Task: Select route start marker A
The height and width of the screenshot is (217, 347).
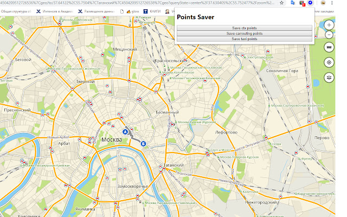Action: click(x=126, y=132)
